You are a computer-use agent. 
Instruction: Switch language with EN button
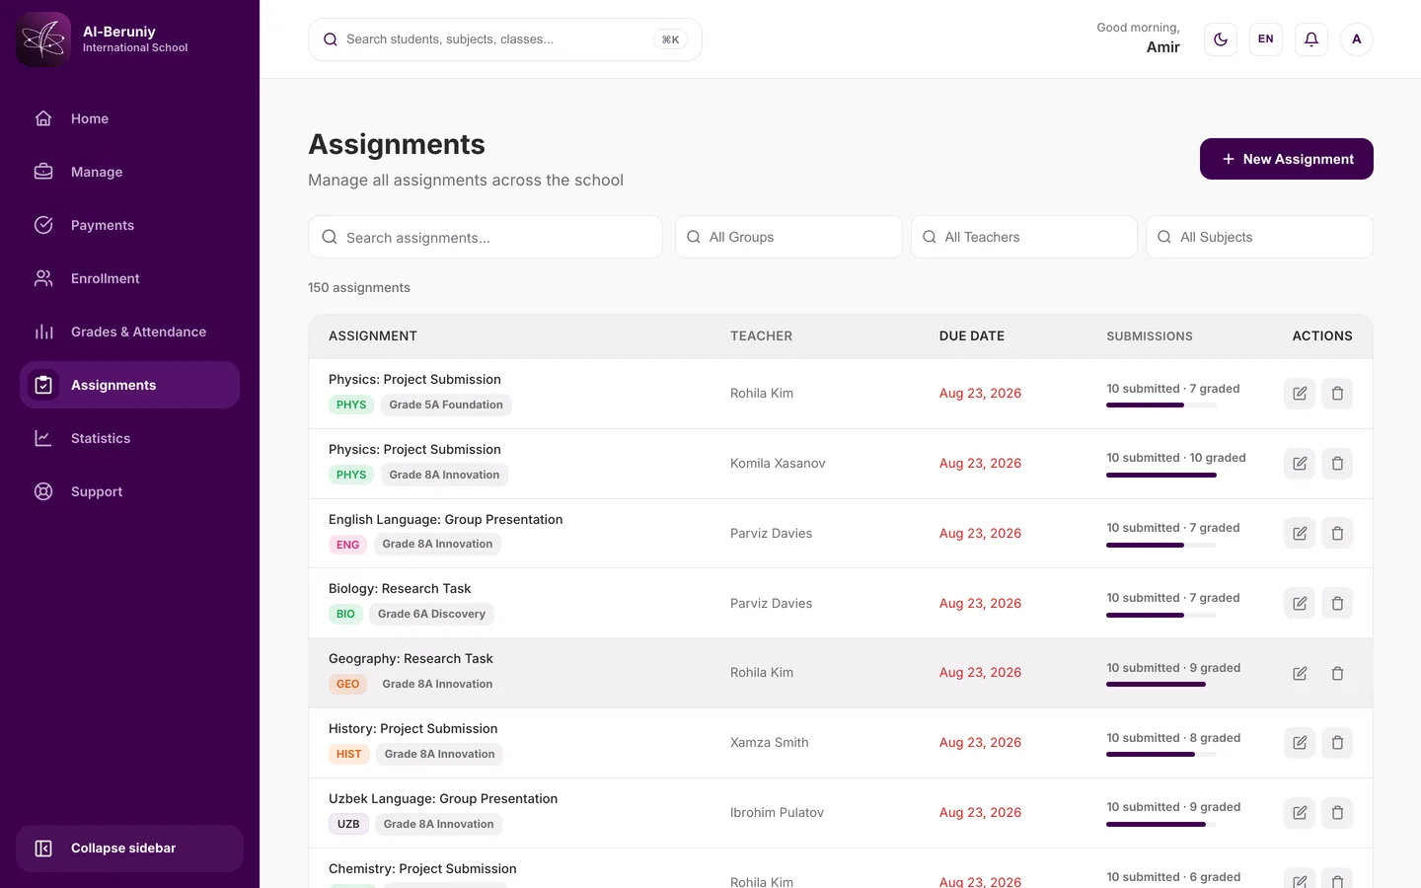(x=1266, y=39)
